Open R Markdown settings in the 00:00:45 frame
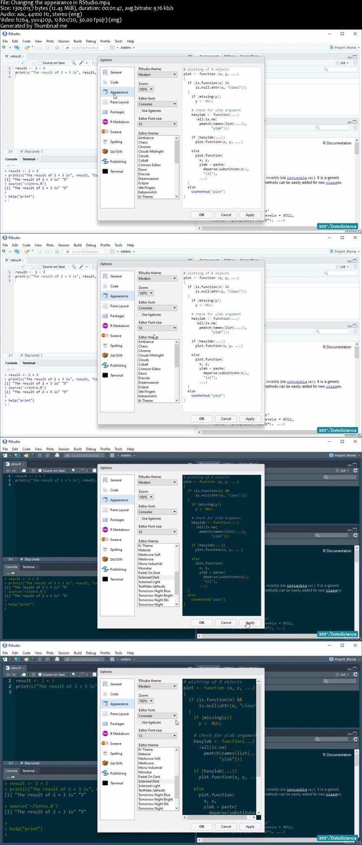362x845 pixels. click(x=117, y=326)
